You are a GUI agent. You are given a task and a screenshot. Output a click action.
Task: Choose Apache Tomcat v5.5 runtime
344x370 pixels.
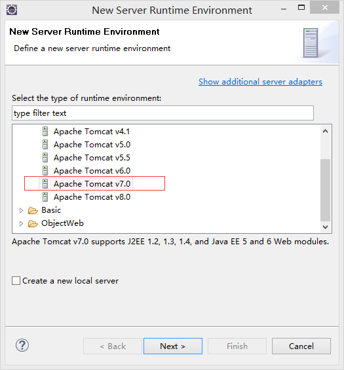point(92,158)
